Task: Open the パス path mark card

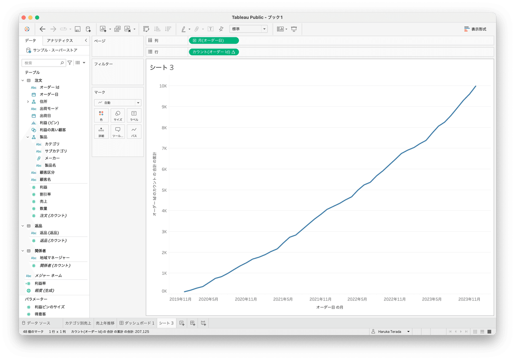Action: pyautogui.click(x=134, y=132)
